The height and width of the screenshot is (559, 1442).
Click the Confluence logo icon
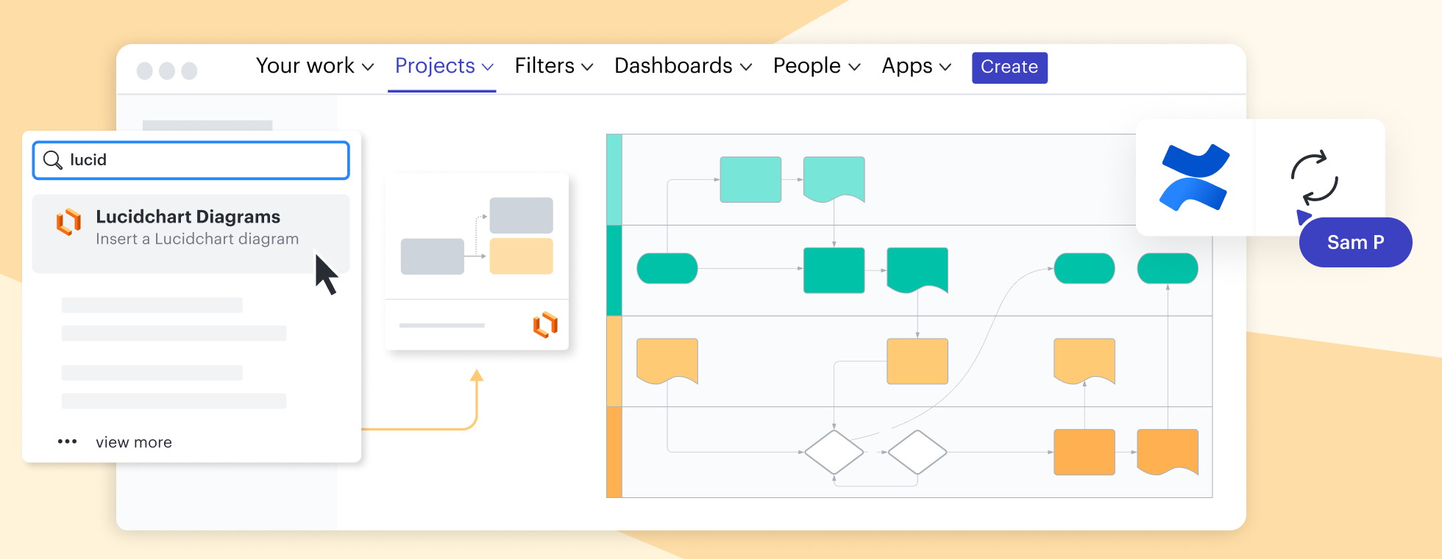click(1194, 177)
